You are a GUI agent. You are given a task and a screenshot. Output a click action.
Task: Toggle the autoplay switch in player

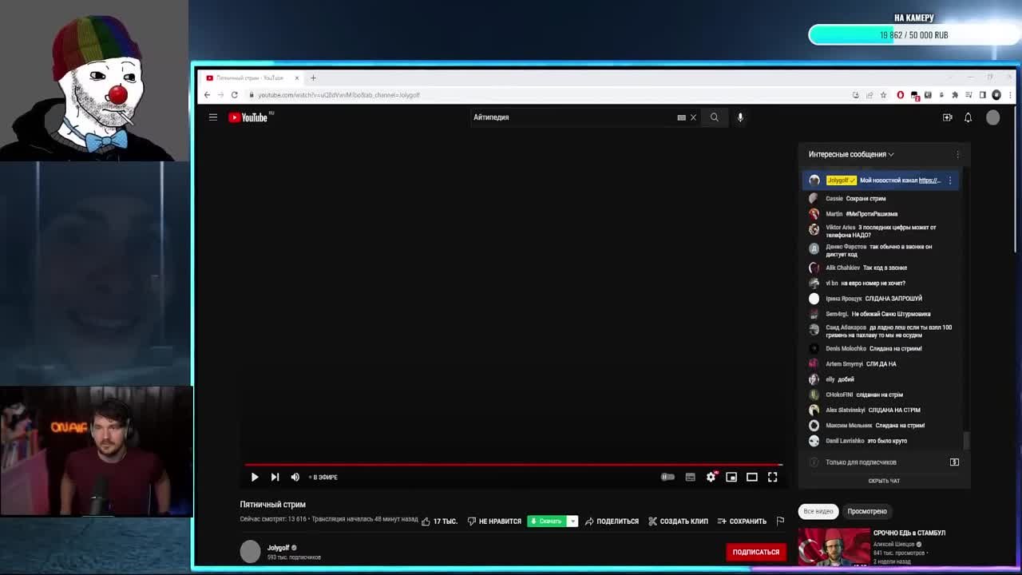667,477
